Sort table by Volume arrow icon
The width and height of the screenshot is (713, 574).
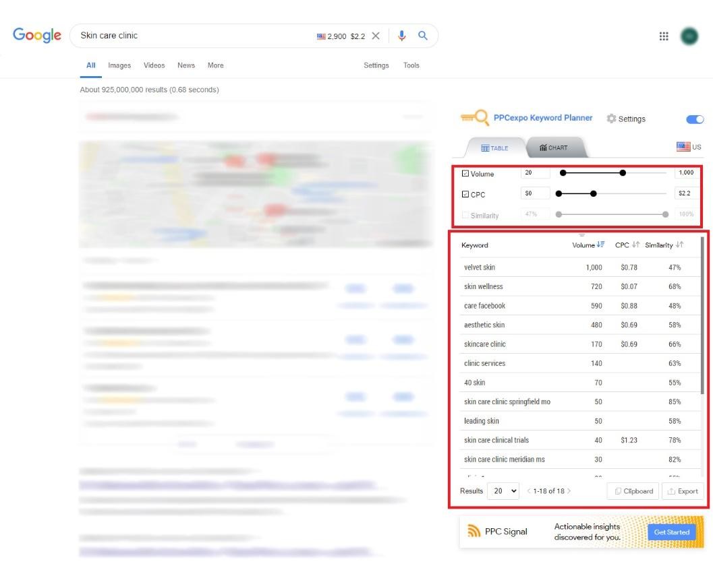pyautogui.click(x=600, y=245)
